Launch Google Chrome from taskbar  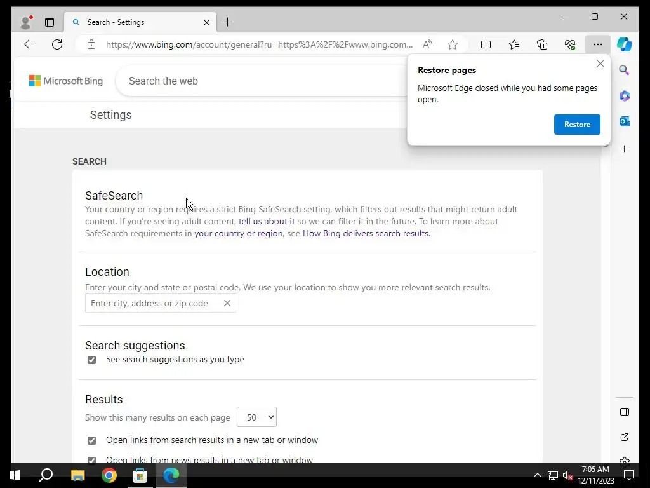pos(109,475)
